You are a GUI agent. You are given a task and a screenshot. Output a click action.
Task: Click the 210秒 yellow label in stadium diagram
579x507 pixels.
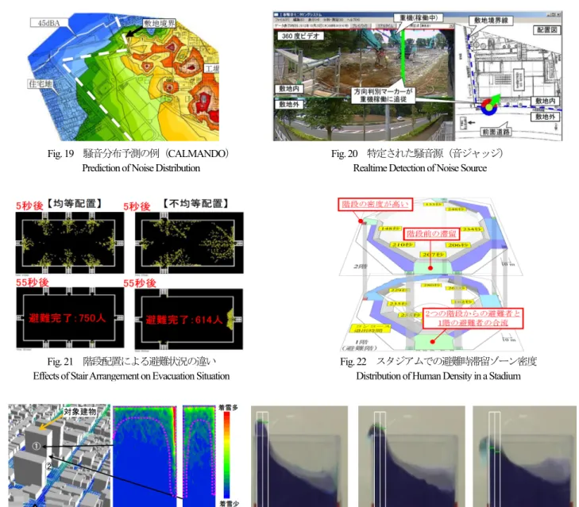403,244
